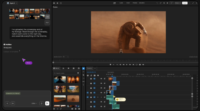Click the camera snapshot icon under preview

pos(140,65)
